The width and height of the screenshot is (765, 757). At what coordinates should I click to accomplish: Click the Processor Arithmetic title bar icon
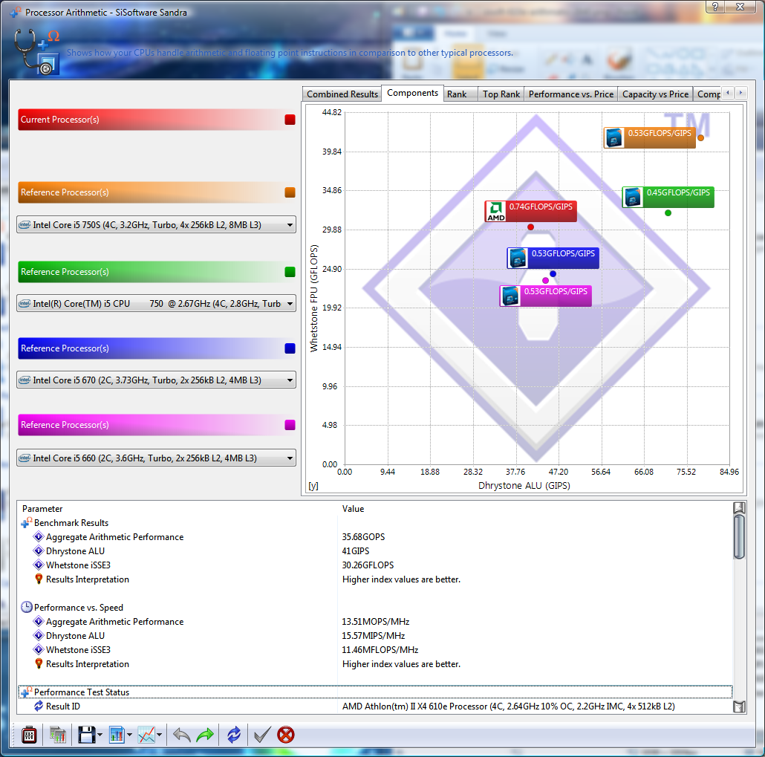[x=16, y=12]
